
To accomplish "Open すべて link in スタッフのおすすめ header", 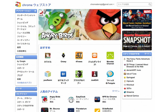I will point(148,54).
